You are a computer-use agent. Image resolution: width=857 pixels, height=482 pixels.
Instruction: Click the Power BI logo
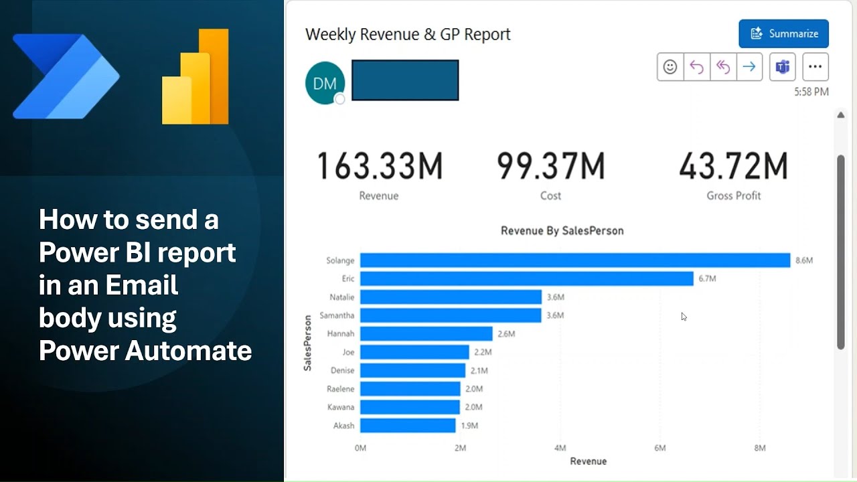(196, 76)
